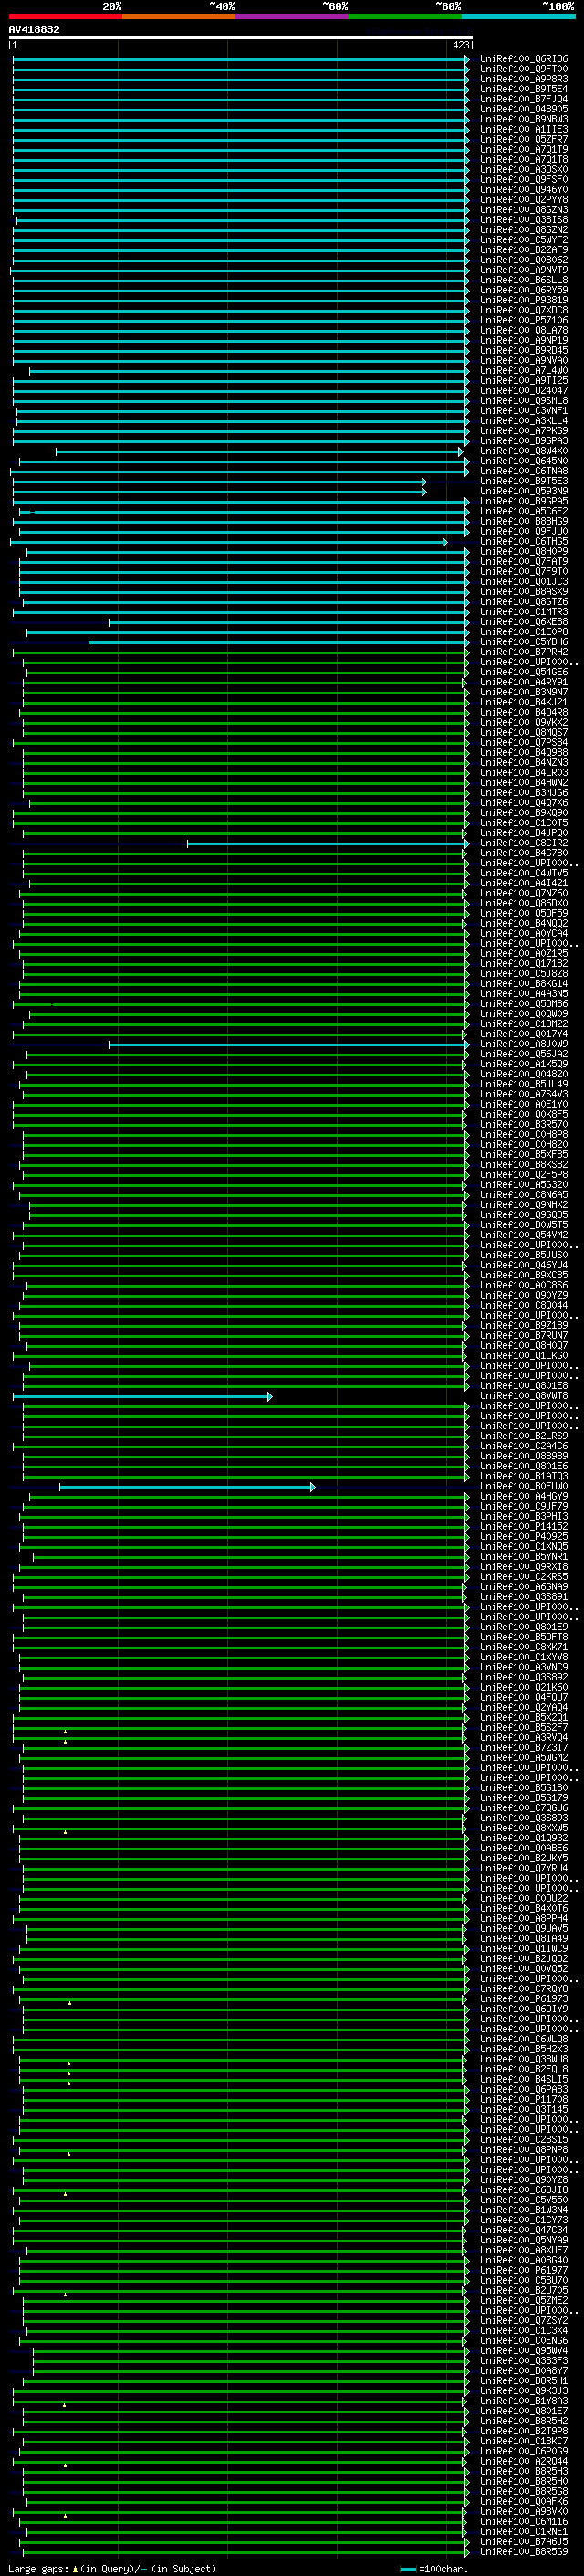Screen dimensions: 584x2576
Task: Select label UniRef100_B0FUW0
Action: click(x=524, y=1487)
